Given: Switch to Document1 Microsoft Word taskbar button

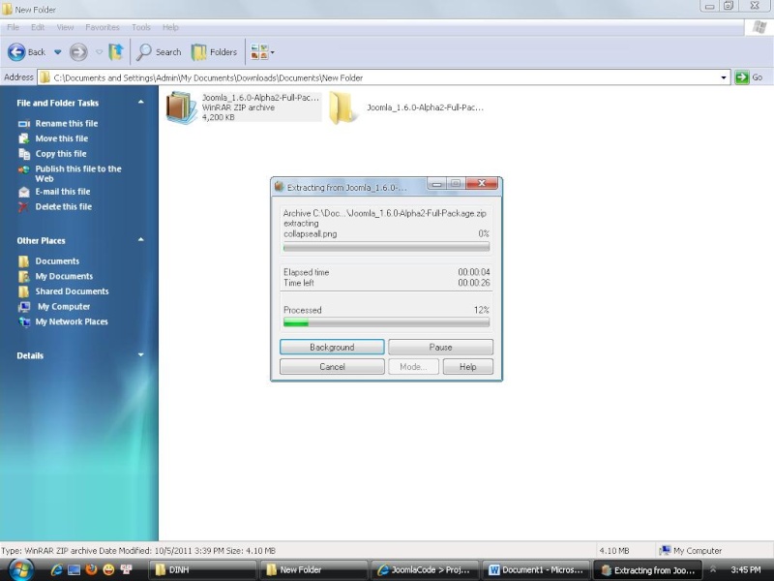Looking at the screenshot, I should pos(537,570).
